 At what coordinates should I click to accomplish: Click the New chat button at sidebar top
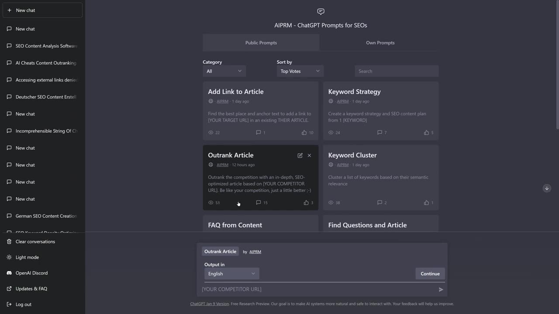(x=42, y=10)
